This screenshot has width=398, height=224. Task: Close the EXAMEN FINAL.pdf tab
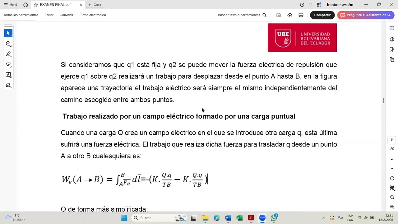tap(81, 5)
